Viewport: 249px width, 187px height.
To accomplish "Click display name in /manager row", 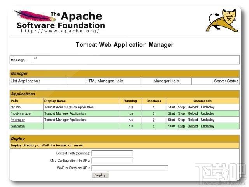I will click(x=65, y=120).
